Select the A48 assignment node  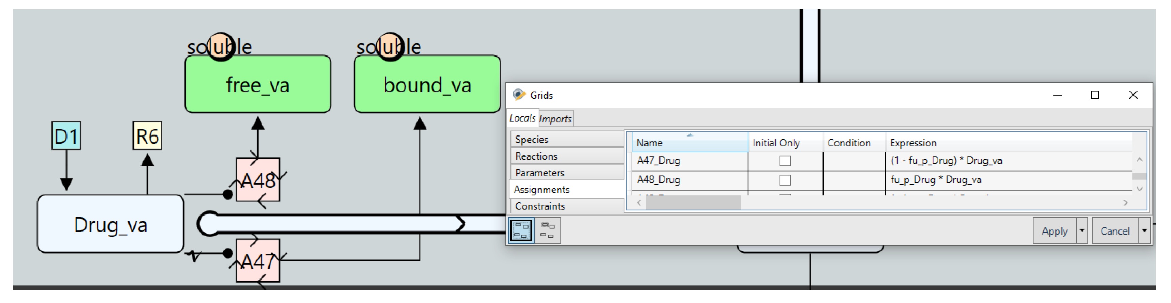(x=258, y=180)
